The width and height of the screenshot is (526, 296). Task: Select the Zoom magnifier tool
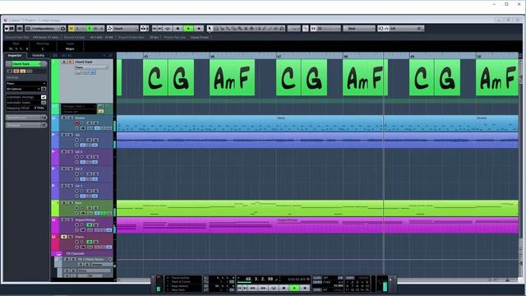pos(239,29)
